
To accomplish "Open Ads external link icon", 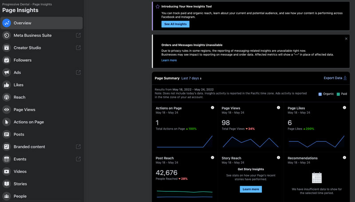I will tap(78, 72).
